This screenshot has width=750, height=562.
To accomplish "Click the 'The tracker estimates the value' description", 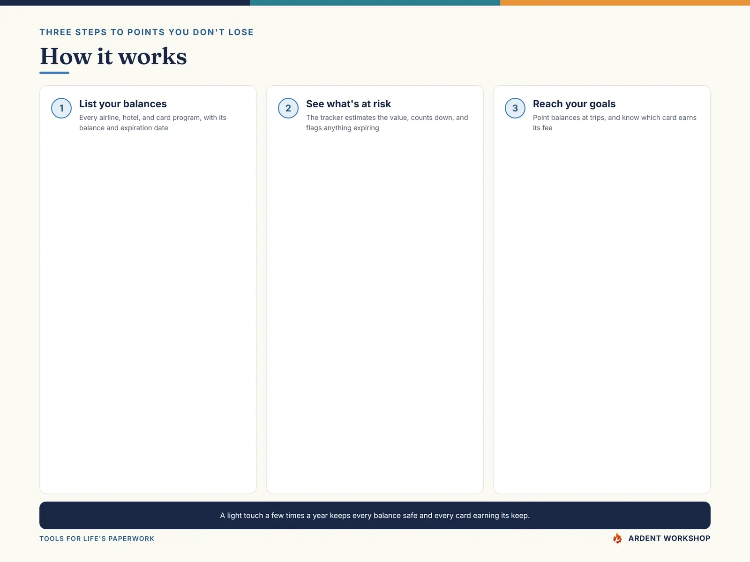I will (387, 123).
